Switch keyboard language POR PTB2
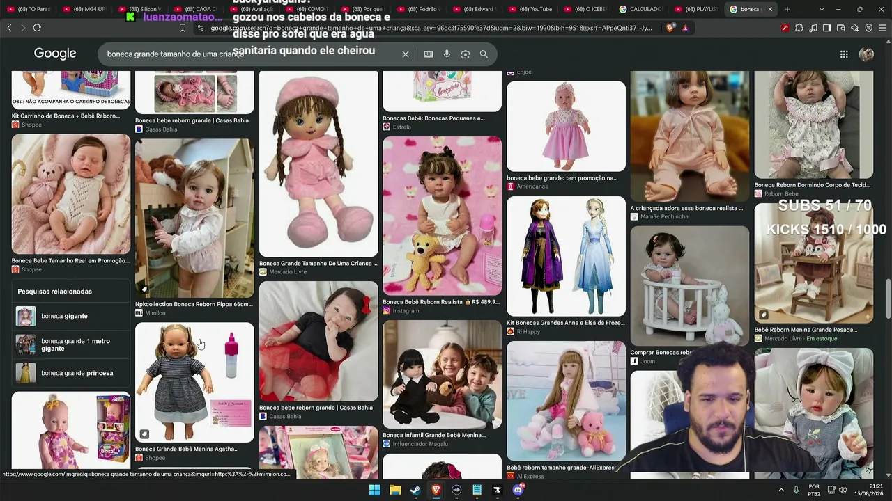The width and height of the screenshot is (892, 501). (814, 490)
